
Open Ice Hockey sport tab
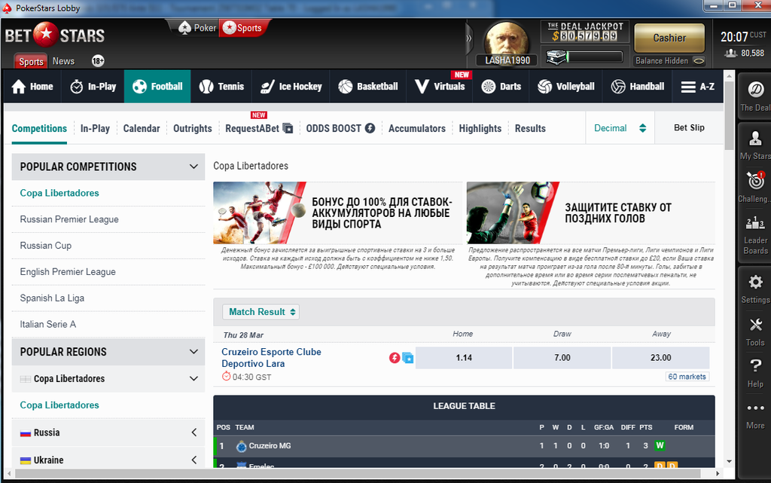[291, 87]
